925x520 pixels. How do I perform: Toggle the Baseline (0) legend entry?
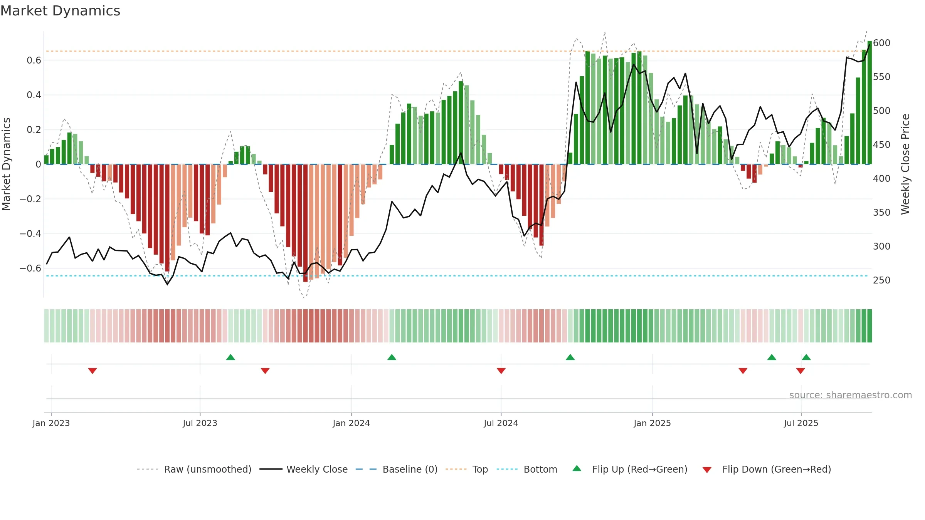click(x=397, y=469)
